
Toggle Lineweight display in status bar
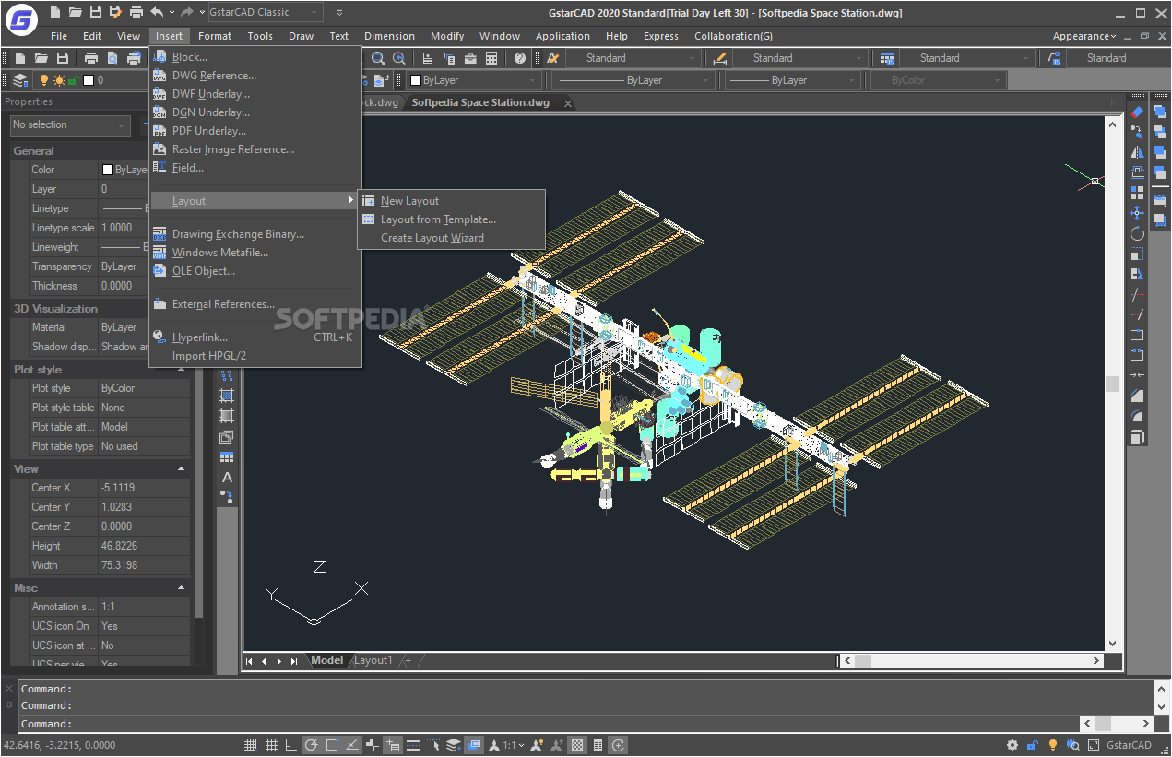[413, 745]
